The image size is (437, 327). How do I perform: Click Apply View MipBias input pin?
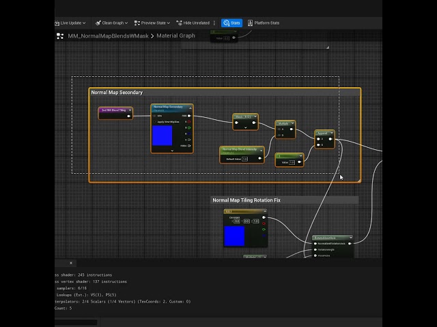155,122
